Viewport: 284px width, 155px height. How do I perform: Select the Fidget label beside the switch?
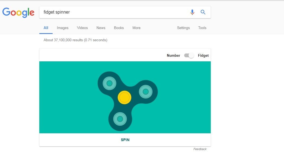click(203, 55)
